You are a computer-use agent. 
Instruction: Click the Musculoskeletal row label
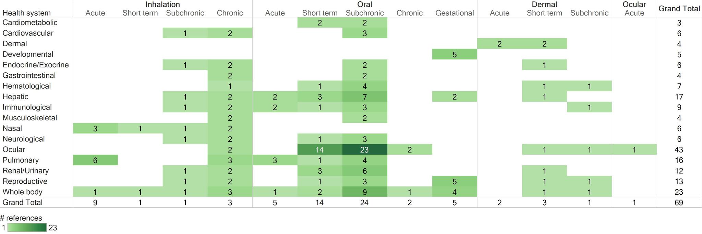coord(29,118)
